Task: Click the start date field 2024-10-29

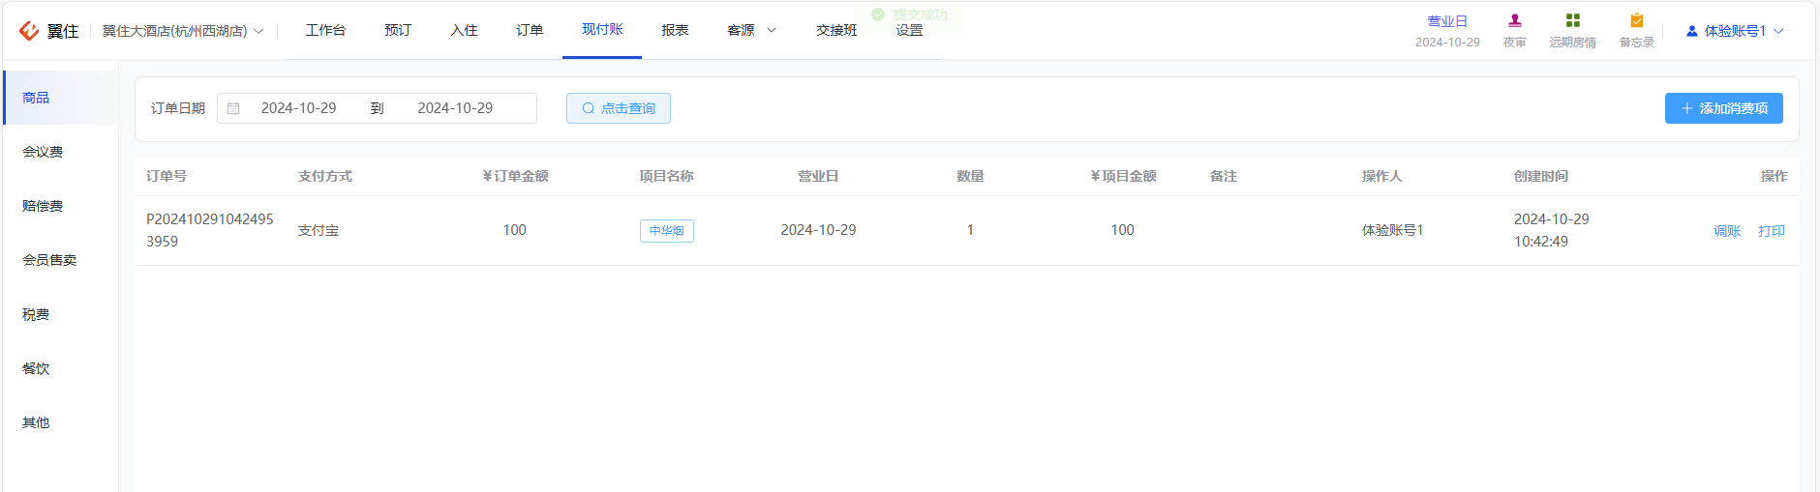Action: 299,108
